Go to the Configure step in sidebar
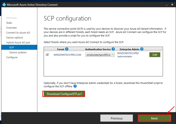The image size is (176, 124). [12, 57]
